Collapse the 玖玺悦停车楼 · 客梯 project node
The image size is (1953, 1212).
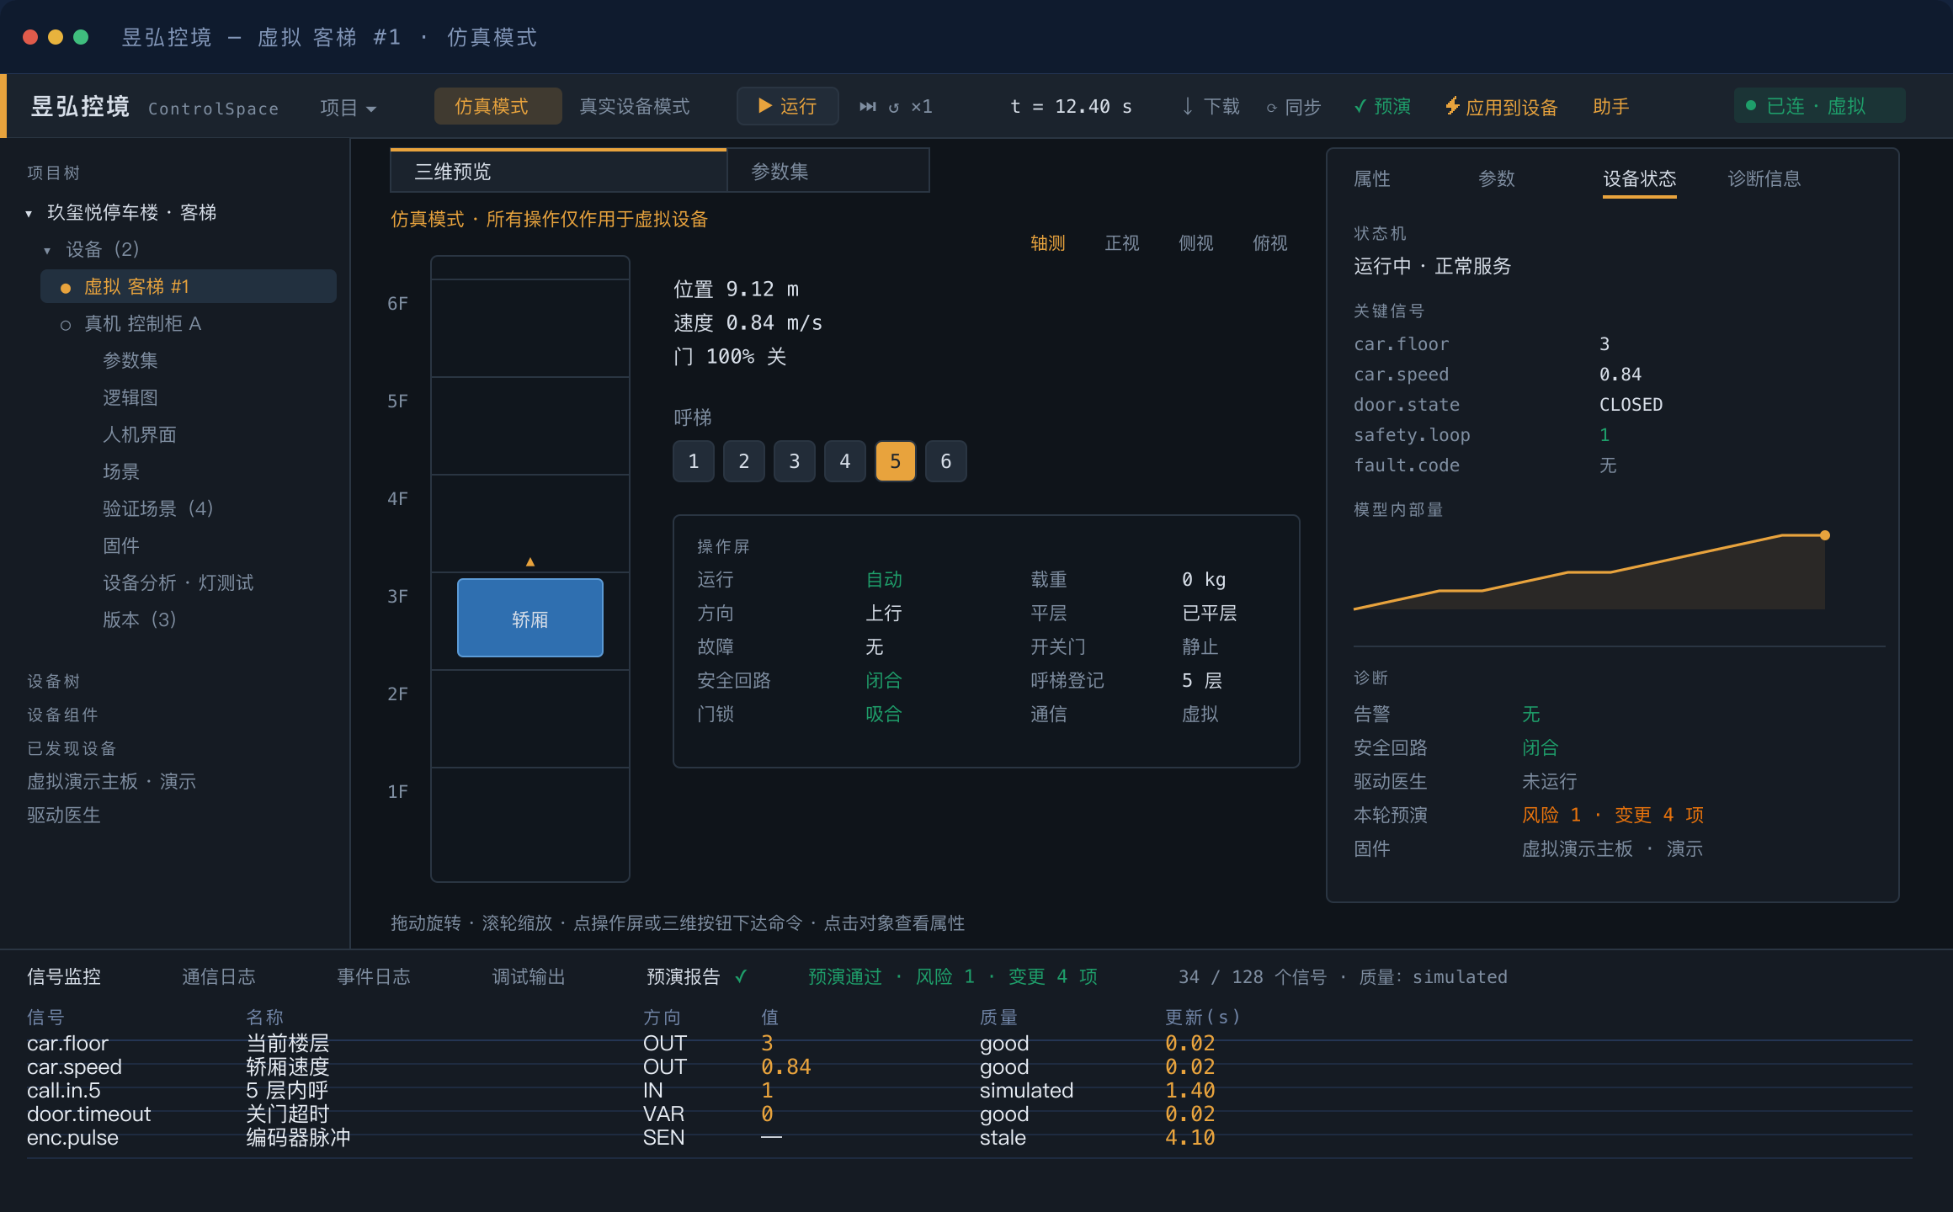(29, 213)
